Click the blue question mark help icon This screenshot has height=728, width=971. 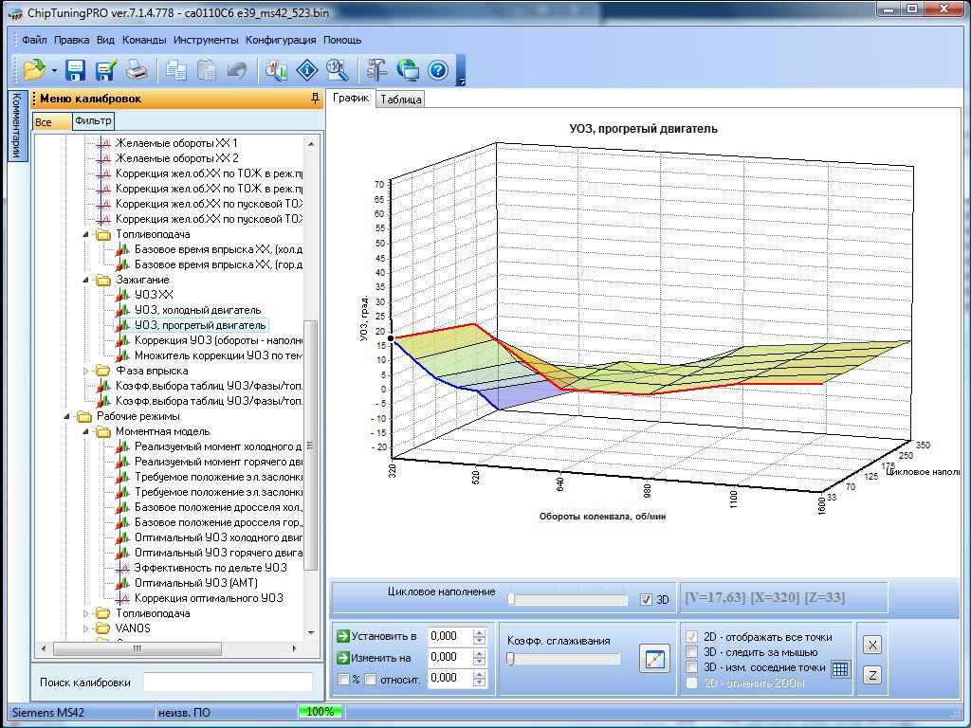(x=437, y=69)
